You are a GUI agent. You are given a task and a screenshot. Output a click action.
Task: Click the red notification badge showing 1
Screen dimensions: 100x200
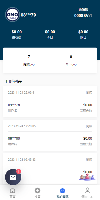[x=19, y=171]
